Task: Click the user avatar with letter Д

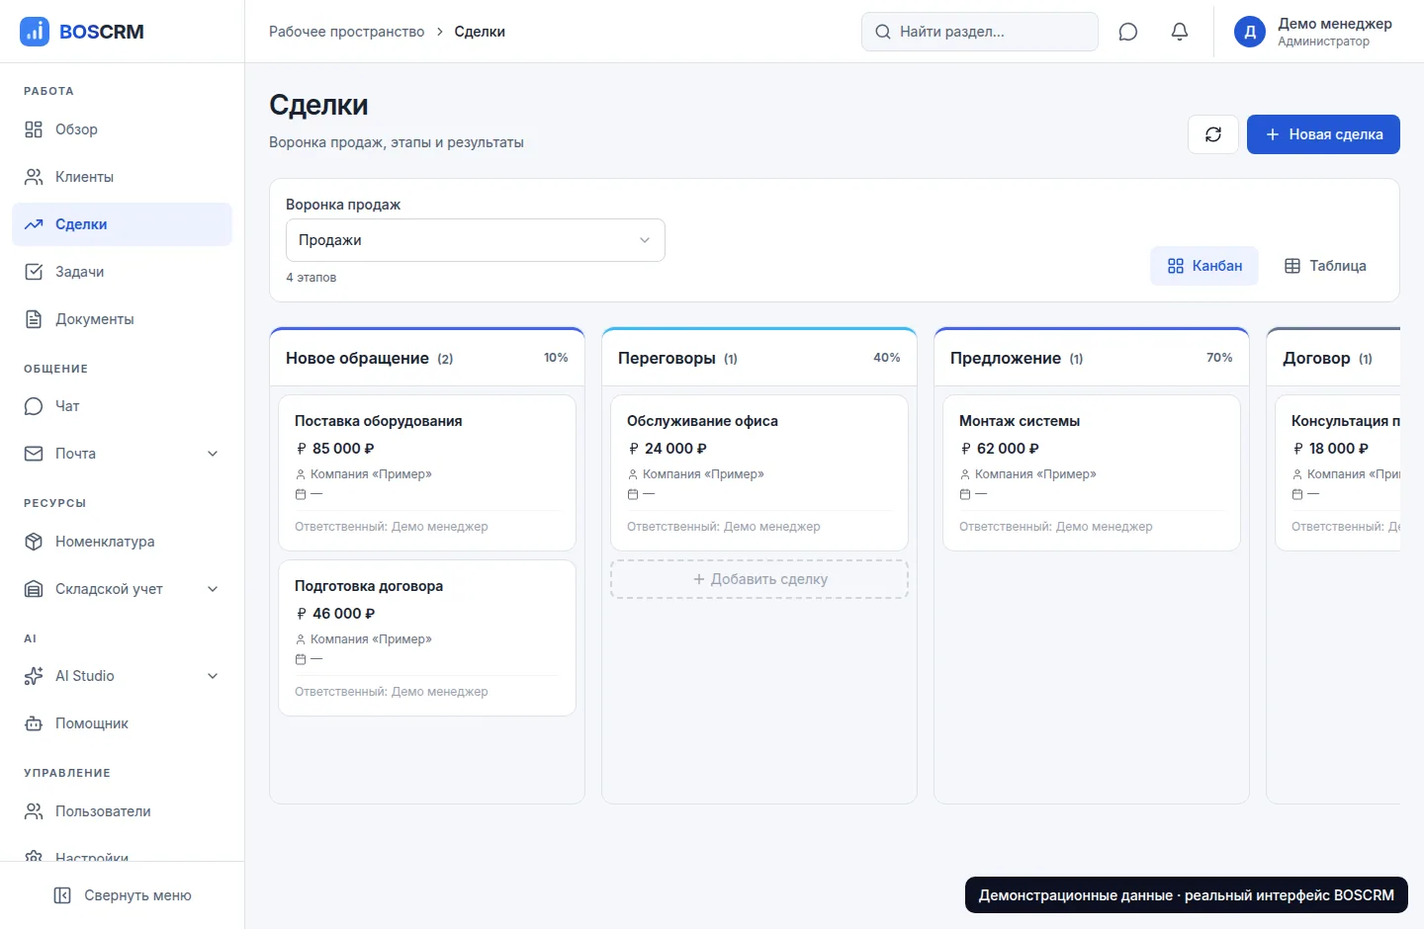Action: click(x=1250, y=32)
